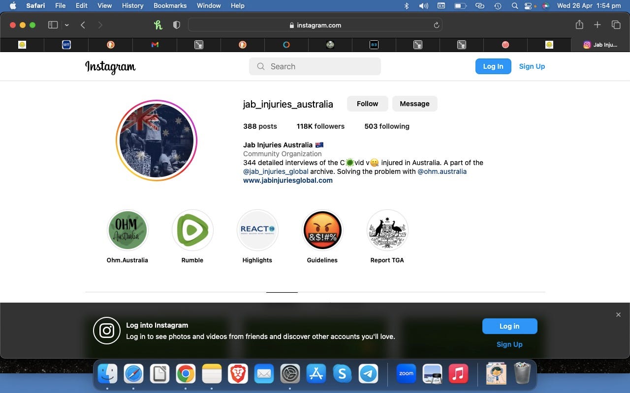This screenshot has height=393, width=630.
Task: Open the zoom app from the dock
Action: point(406,374)
